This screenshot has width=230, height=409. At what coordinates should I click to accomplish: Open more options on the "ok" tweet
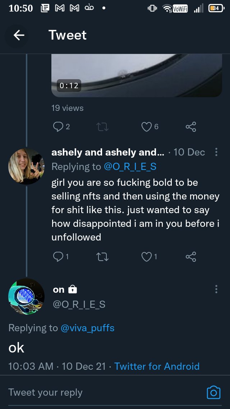(x=216, y=289)
